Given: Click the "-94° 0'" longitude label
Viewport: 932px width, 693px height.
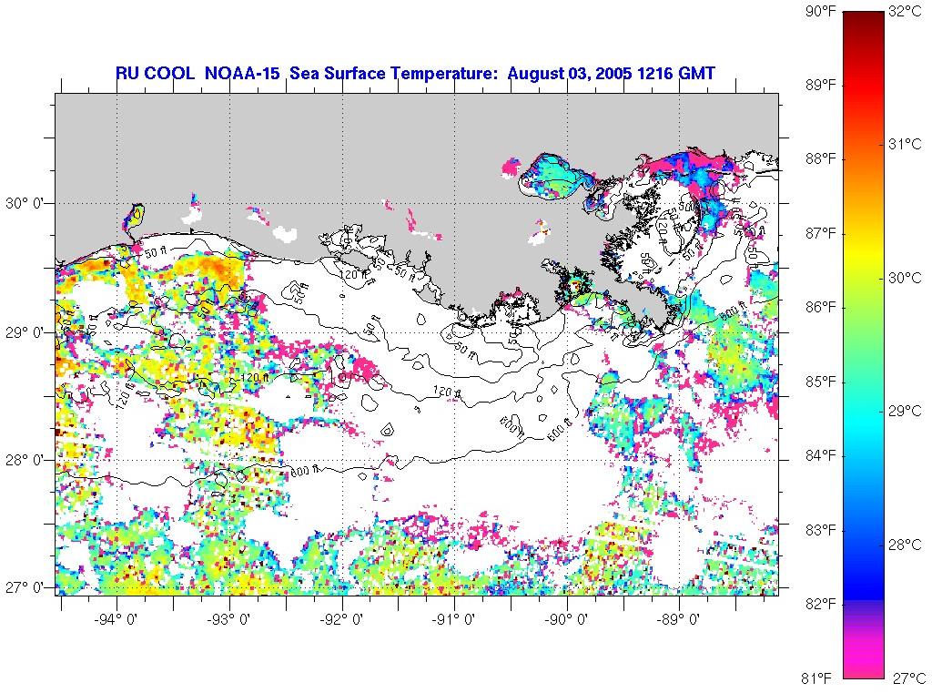Looking at the screenshot, I should tap(116, 620).
